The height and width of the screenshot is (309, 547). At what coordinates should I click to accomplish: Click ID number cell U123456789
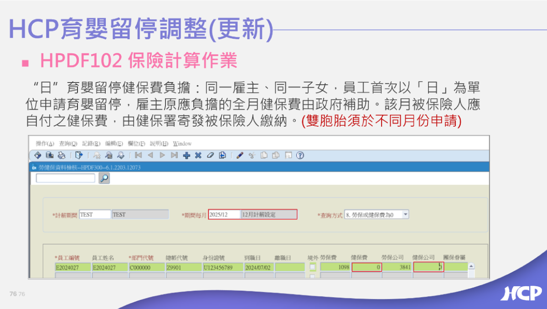[x=222, y=268]
